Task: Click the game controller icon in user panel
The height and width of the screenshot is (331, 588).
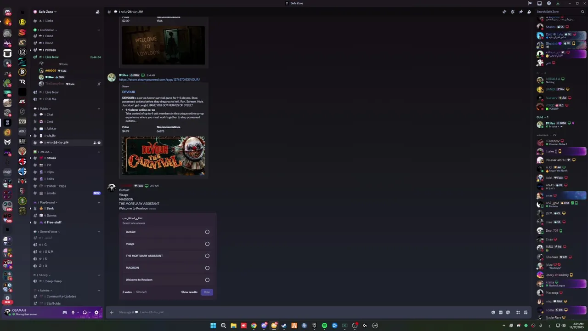Action: pyautogui.click(x=65, y=313)
